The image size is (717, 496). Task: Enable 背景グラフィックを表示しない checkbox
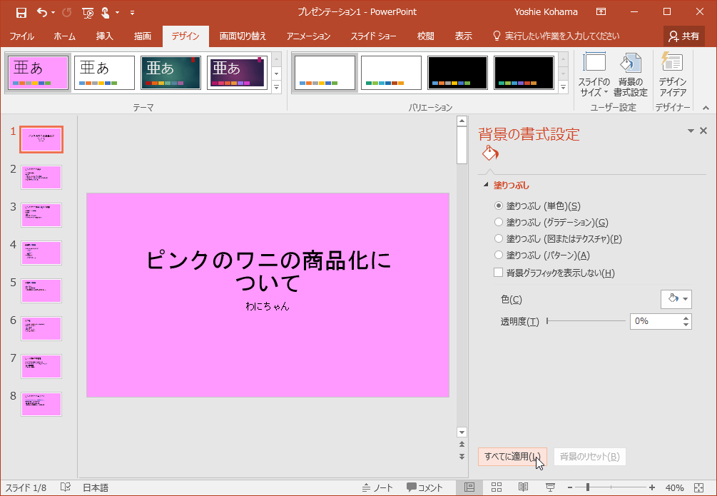pos(498,272)
